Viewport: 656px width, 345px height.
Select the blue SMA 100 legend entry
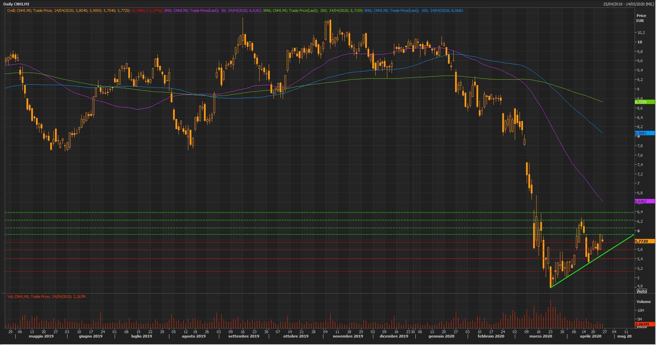(x=413, y=11)
